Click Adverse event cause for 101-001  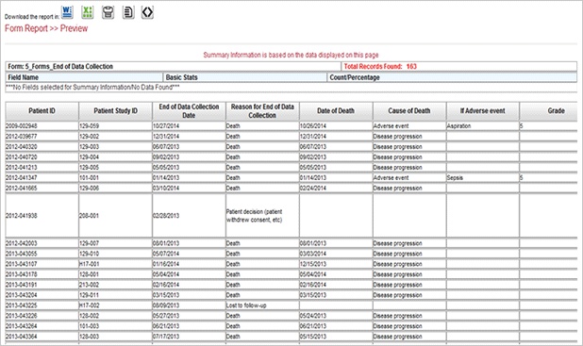391,177
